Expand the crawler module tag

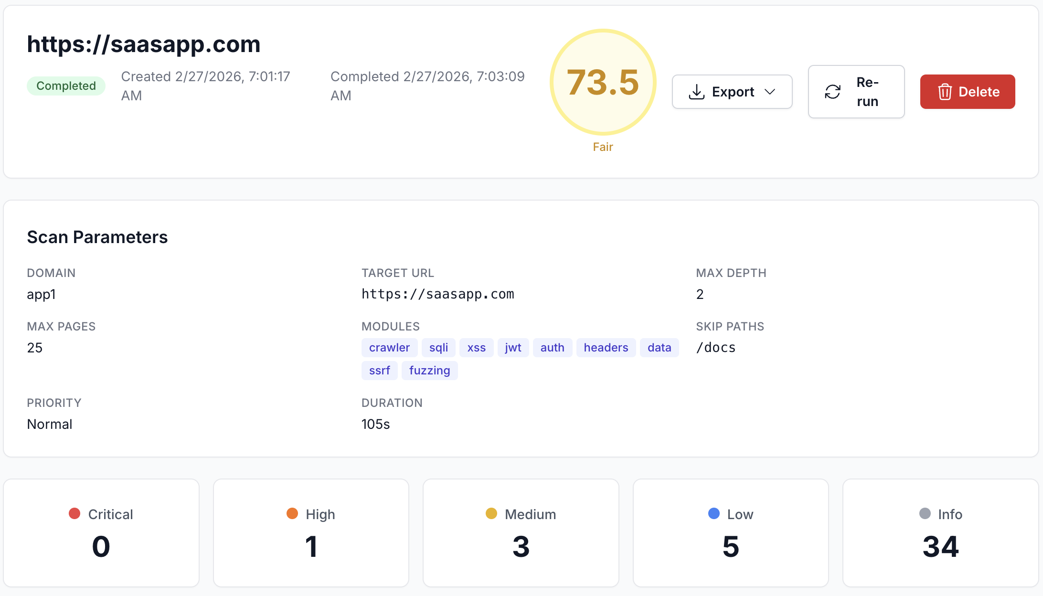click(x=389, y=347)
